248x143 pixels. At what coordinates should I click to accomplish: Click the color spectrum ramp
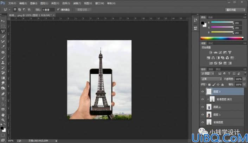click(x=222, y=38)
